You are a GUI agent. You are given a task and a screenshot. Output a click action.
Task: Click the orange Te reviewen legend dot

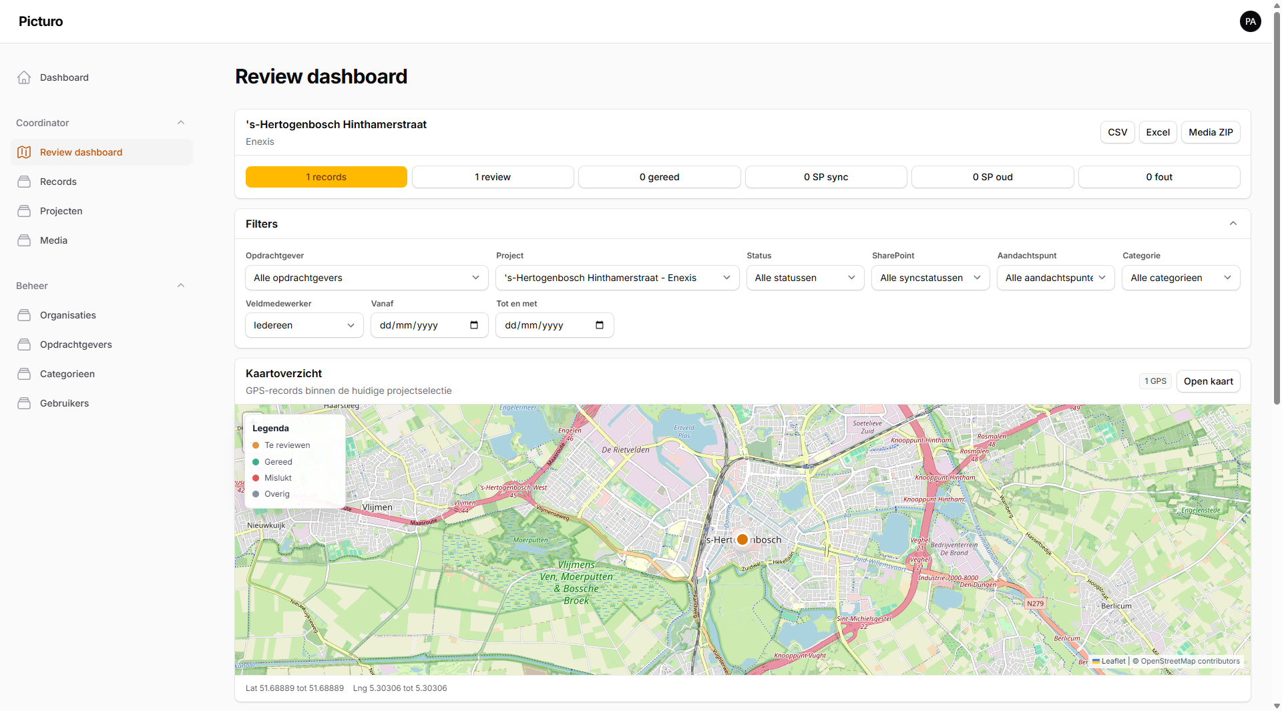(256, 445)
